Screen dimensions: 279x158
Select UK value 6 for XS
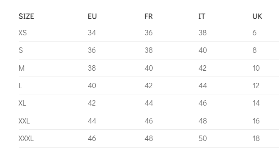click(254, 33)
